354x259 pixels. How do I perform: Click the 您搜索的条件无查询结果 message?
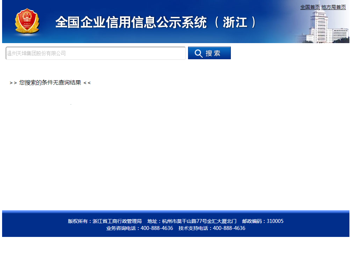pyautogui.click(x=50, y=83)
